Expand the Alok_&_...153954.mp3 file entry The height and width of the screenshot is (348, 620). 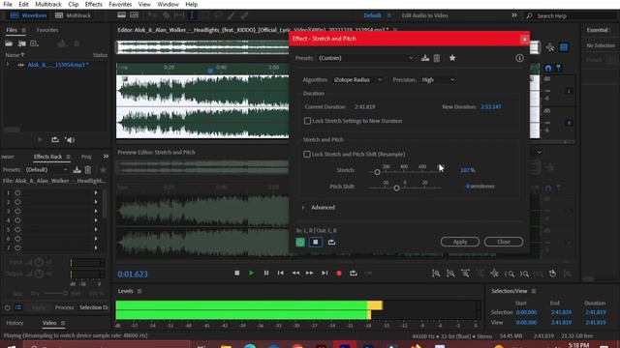8,65
